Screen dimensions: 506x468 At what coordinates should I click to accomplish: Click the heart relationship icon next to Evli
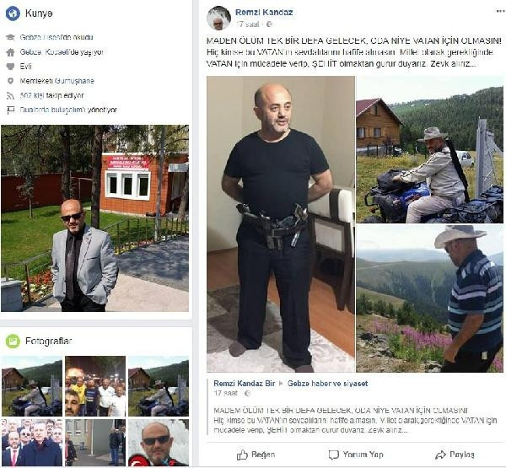pyautogui.click(x=10, y=67)
